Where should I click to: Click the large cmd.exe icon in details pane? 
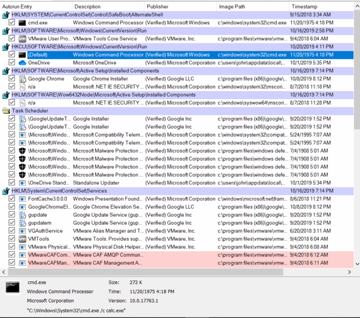[x=13, y=287]
